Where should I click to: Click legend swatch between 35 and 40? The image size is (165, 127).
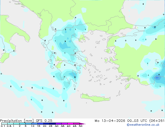point(64,124)
